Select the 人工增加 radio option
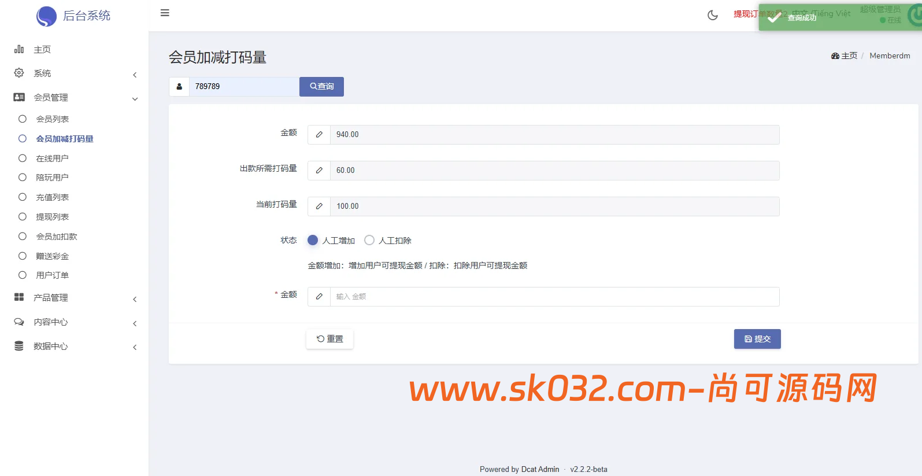Viewport: 922px width, 476px height. point(313,240)
